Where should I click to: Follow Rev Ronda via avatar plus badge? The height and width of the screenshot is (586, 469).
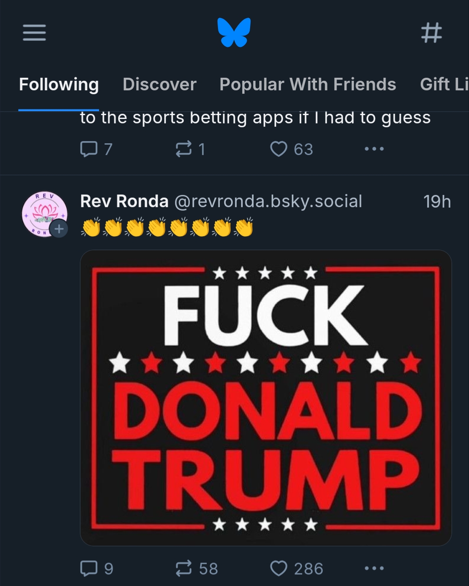(59, 229)
